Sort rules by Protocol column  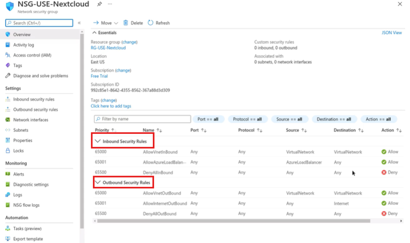pos(250,130)
